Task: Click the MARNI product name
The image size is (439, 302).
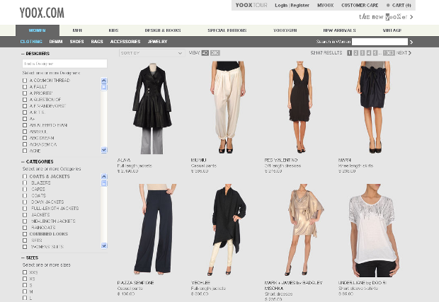Action: pyautogui.click(x=345, y=161)
